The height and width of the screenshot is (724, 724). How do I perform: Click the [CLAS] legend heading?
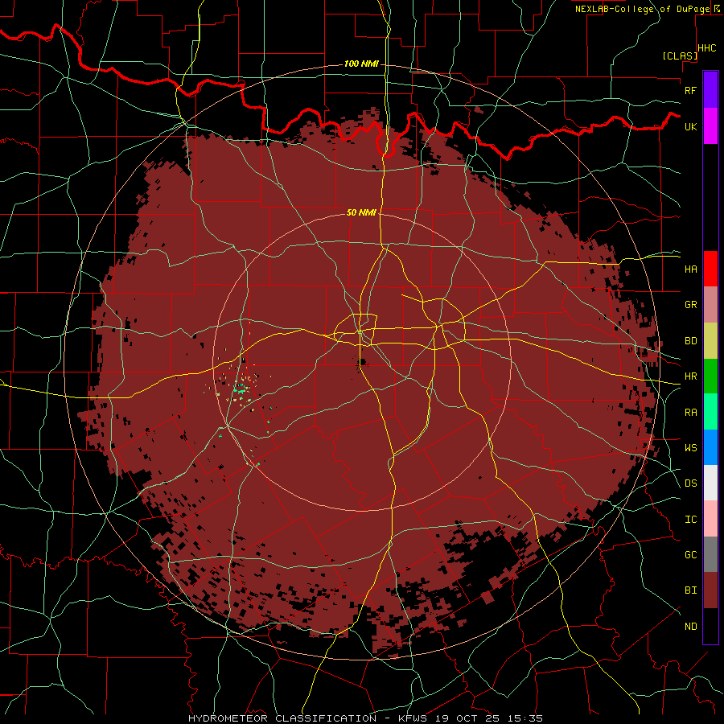[680, 56]
